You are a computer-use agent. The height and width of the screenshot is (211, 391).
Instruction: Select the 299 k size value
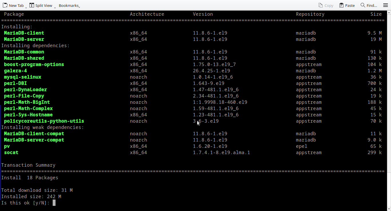pos(375,152)
